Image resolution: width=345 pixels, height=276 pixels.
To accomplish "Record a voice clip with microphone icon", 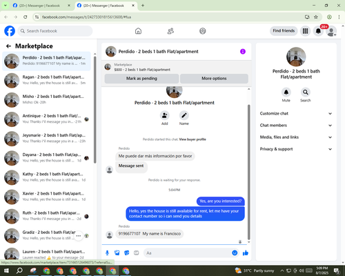I will coord(107,253).
